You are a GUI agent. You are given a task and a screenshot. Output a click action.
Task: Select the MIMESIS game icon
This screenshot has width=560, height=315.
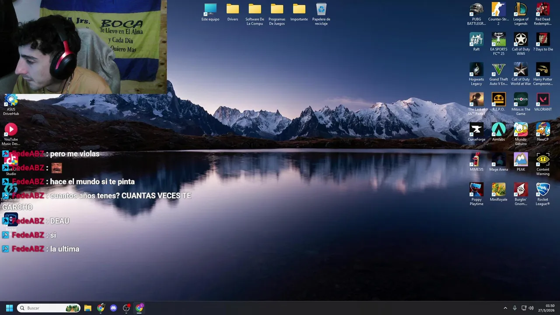(x=476, y=162)
